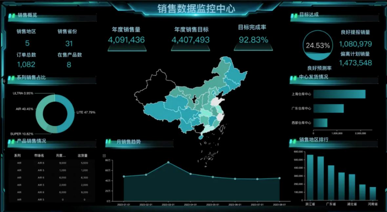The width and height of the screenshot is (387, 212).
Task: Click the 2023-08-01 trend data point
Action: [x=279, y=178]
